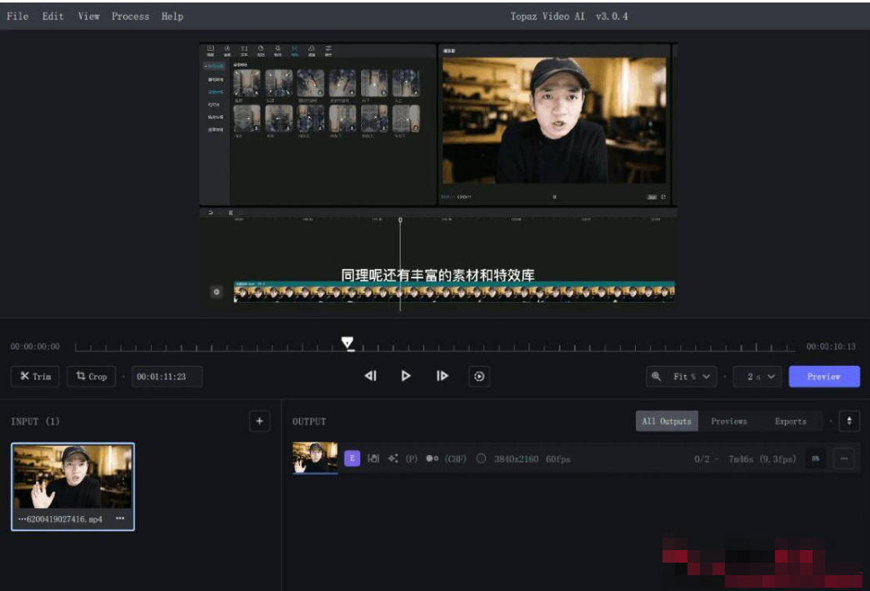
Task: Open the Fit % zoom dropdown
Action: [682, 377]
